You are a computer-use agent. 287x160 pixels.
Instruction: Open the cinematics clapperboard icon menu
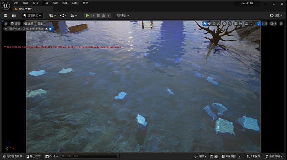74,16
